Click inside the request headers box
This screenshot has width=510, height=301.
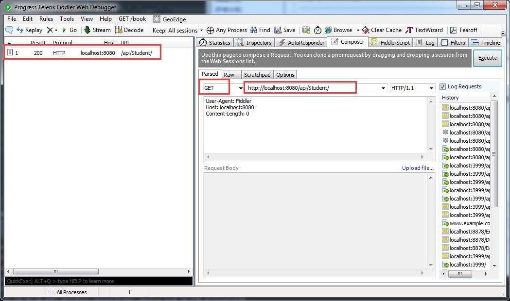point(316,125)
